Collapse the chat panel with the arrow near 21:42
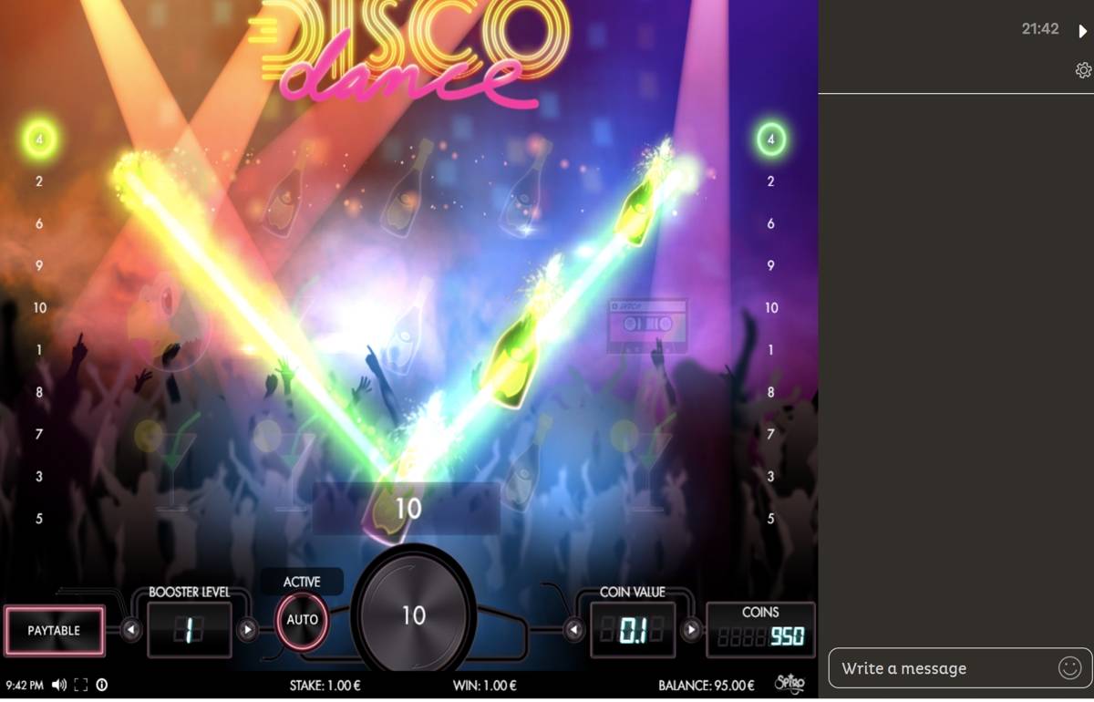1094x702 pixels. (x=1082, y=28)
